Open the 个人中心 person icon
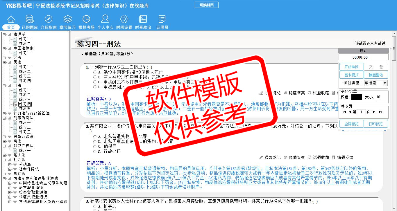The height and width of the screenshot is (211, 397). [105, 19]
